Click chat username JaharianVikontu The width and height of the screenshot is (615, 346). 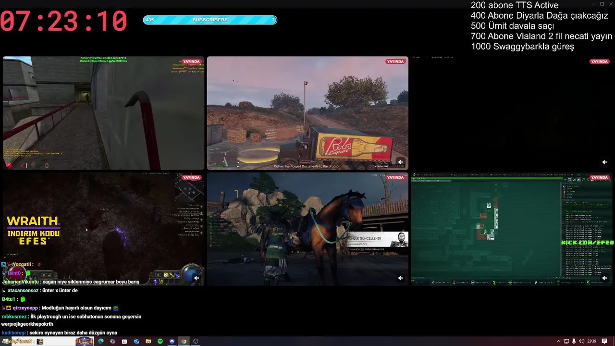pos(21,282)
